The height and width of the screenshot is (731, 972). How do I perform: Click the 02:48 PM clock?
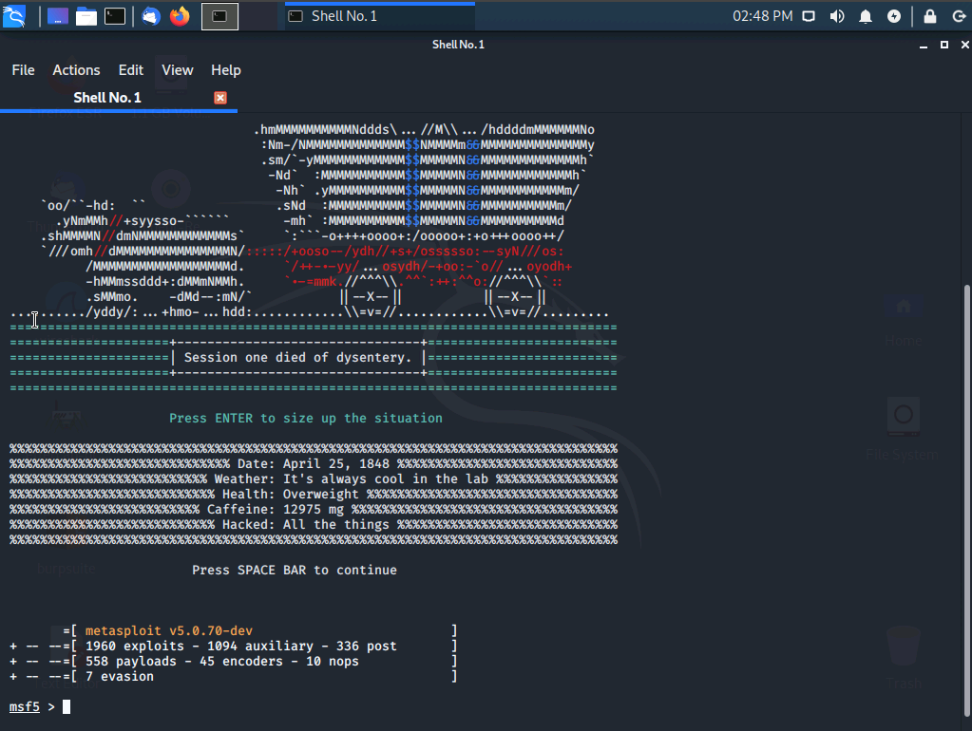[762, 16]
